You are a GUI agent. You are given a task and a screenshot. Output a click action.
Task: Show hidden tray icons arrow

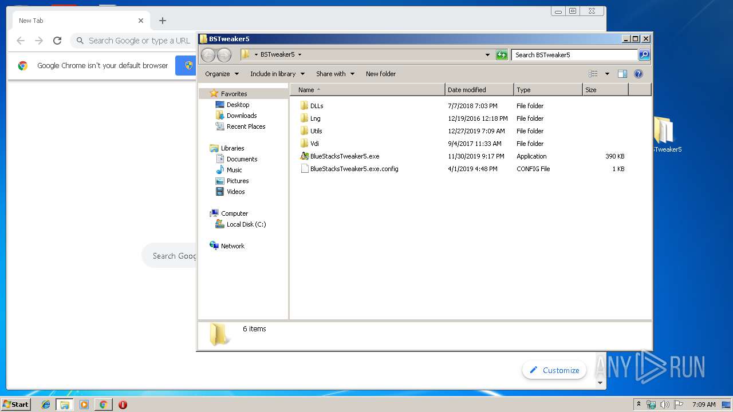(x=639, y=405)
